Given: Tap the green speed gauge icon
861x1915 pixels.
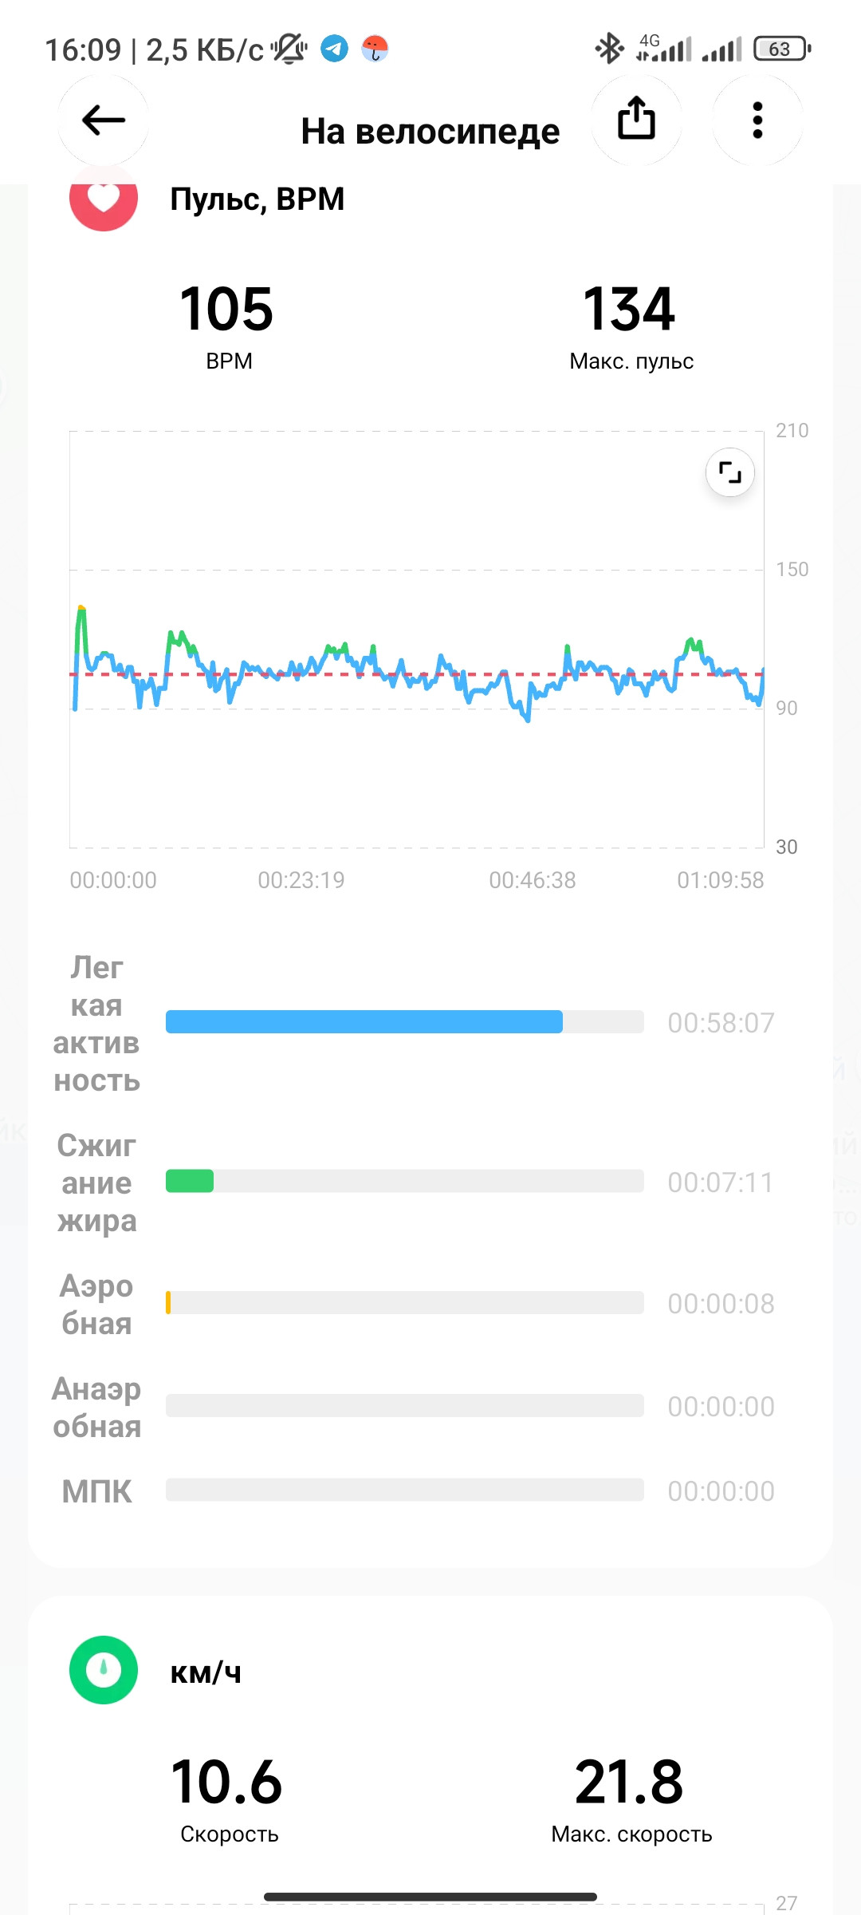Looking at the screenshot, I should tap(104, 1670).
